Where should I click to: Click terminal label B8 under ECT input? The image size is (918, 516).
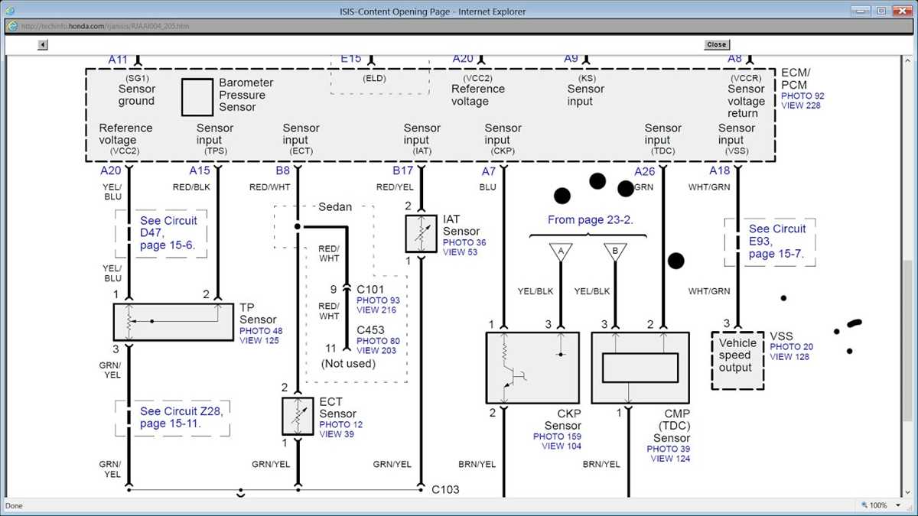pyautogui.click(x=282, y=170)
